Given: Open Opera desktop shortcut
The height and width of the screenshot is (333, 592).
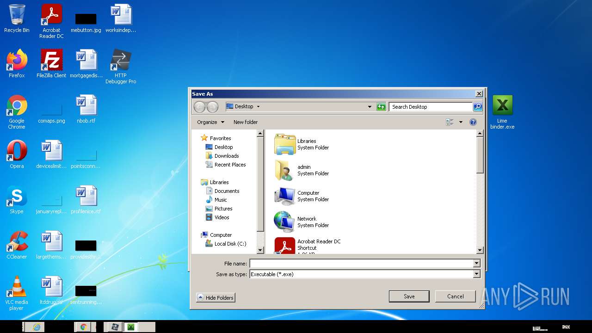Looking at the screenshot, I should click(17, 154).
